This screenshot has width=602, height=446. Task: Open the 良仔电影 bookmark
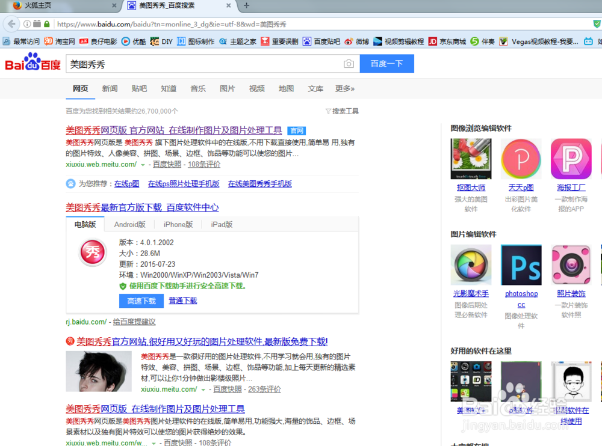point(98,41)
